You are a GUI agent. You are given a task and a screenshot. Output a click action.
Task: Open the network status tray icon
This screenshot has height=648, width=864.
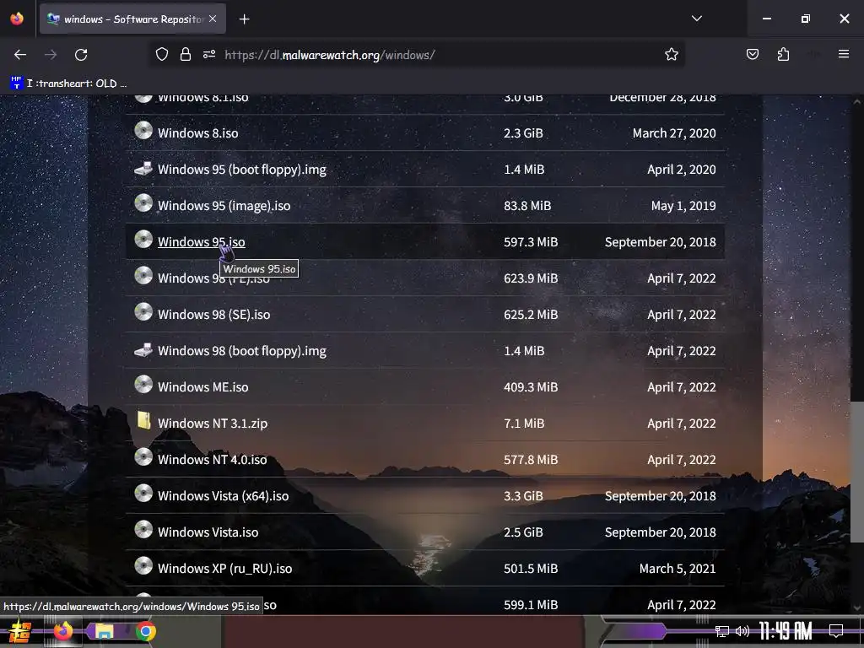721,631
